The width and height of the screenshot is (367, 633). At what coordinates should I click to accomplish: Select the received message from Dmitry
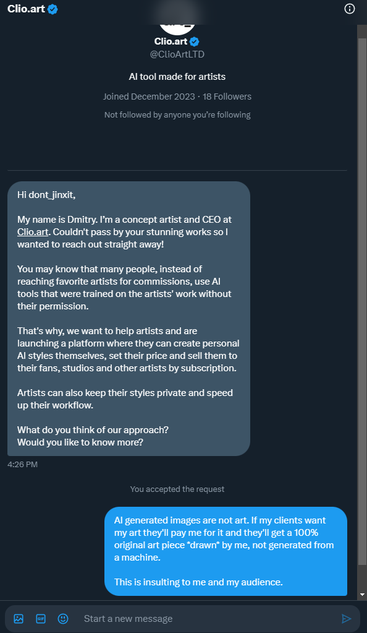point(129,319)
